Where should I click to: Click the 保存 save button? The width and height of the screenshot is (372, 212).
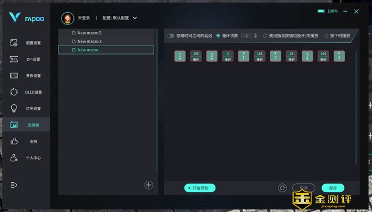point(333,188)
